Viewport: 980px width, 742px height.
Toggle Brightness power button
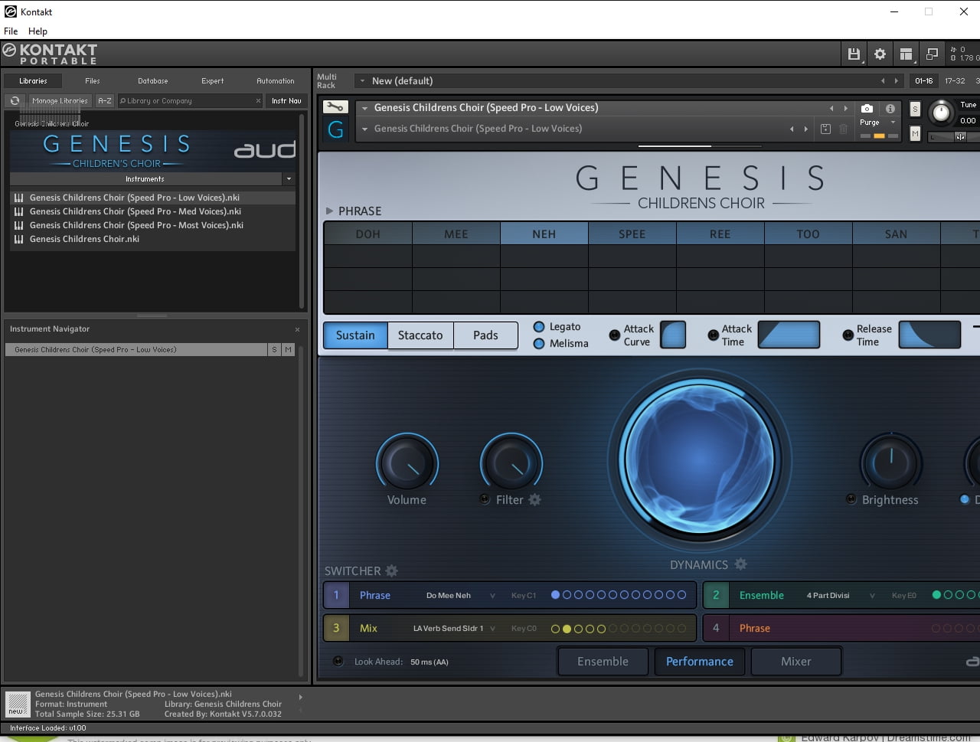(851, 499)
